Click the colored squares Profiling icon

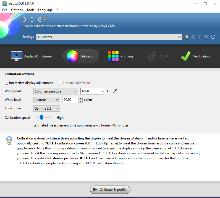point(113,56)
